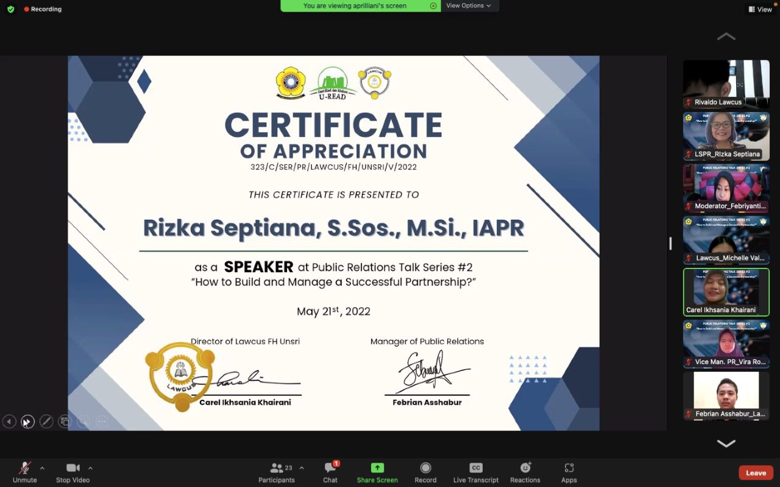The width and height of the screenshot is (780, 487).
Task: Select Carel Ikhsania Khairani's video thumbnail
Action: click(726, 292)
